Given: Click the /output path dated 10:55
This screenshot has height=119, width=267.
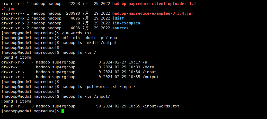Looking at the screenshot, I should [150, 77].
